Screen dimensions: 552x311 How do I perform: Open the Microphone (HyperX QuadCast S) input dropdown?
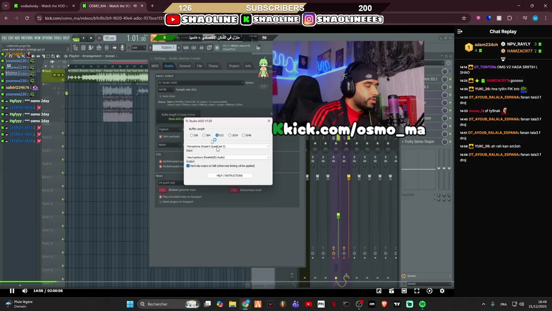pyautogui.click(x=228, y=146)
